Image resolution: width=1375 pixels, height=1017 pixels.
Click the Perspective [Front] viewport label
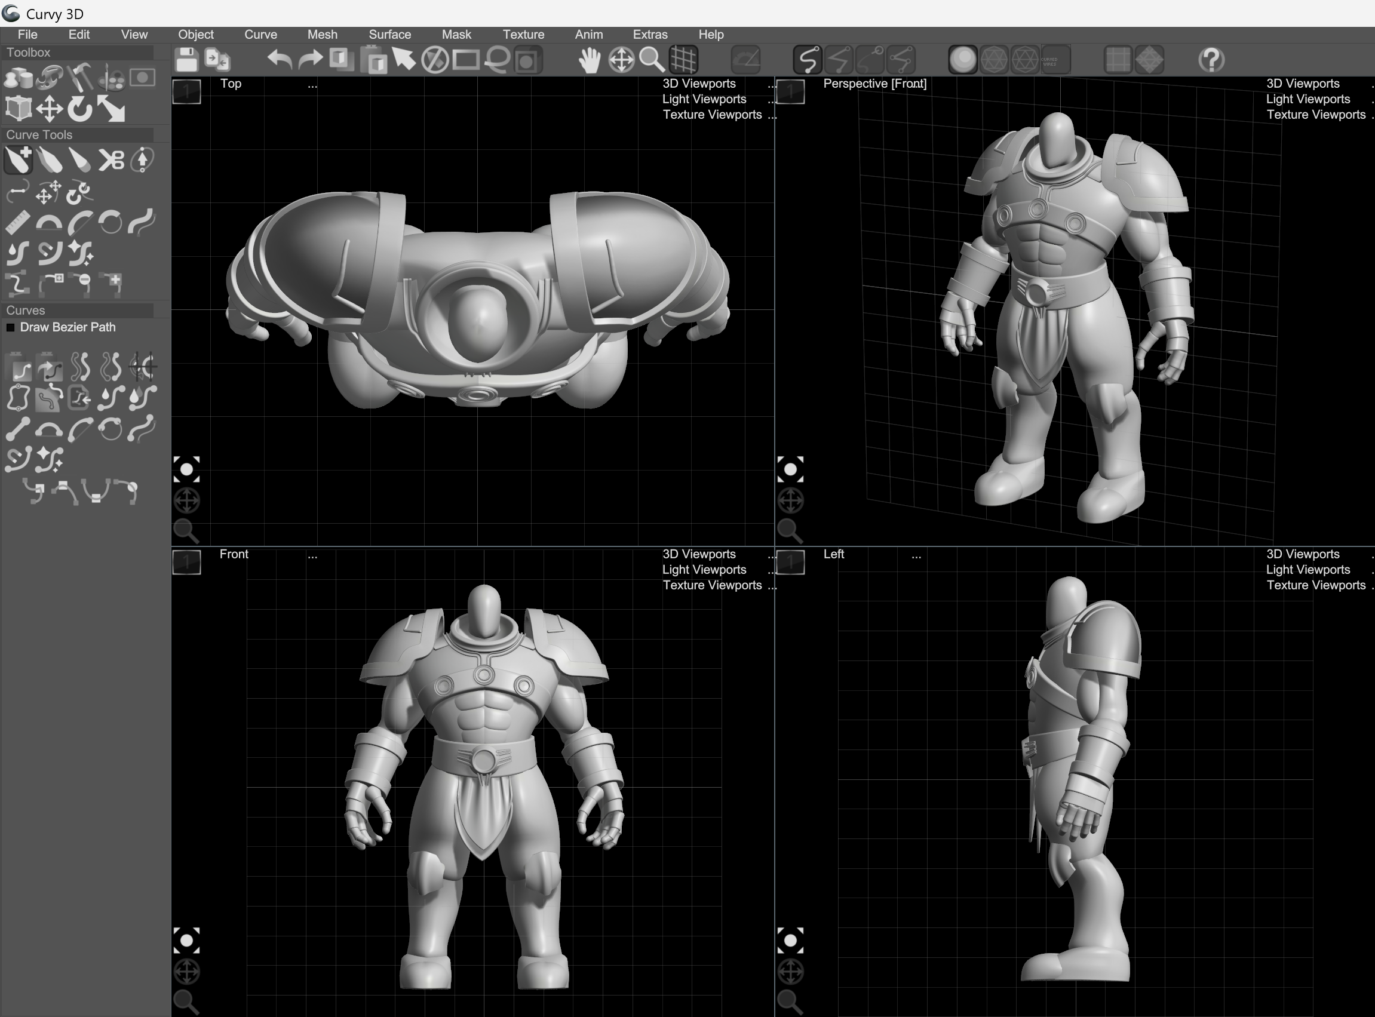[x=874, y=84]
